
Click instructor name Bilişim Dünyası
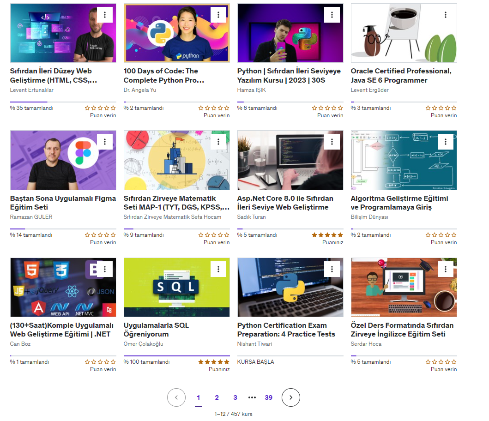[x=369, y=217]
